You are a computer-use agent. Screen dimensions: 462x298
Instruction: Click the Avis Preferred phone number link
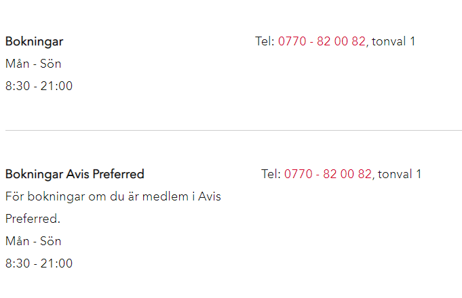tap(328, 174)
